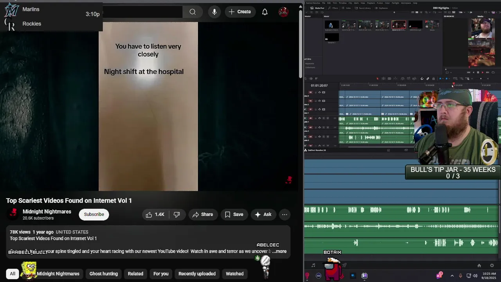501x282 pixels.
Task: Solo audio track A3 with S button
Action: [x=324, y=137]
